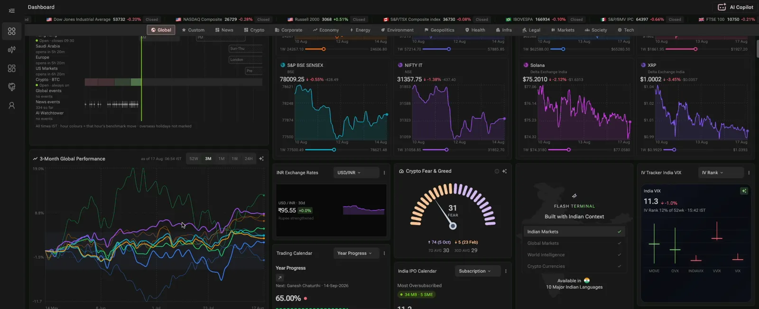The height and width of the screenshot is (309, 759).
Task: Click the NIFTY IT 1W range slider
Action: click(446, 150)
